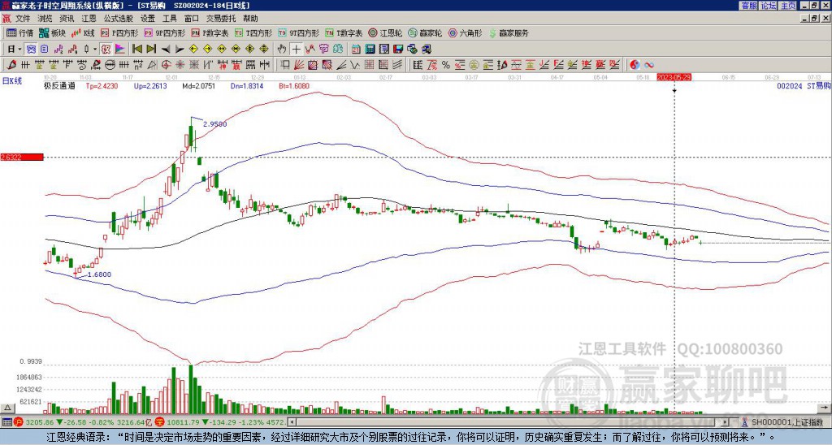832x445 pixels.
Task: Click the blue-red infinity wave icon
Action: [x=649, y=65]
